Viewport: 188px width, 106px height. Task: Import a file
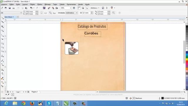pyautogui.click(x=49, y=8)
